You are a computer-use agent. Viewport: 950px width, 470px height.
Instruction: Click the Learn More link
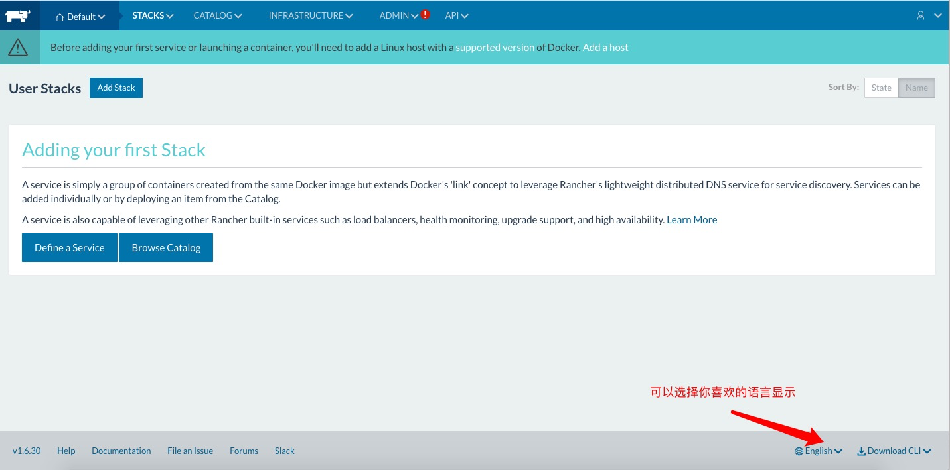692,219
